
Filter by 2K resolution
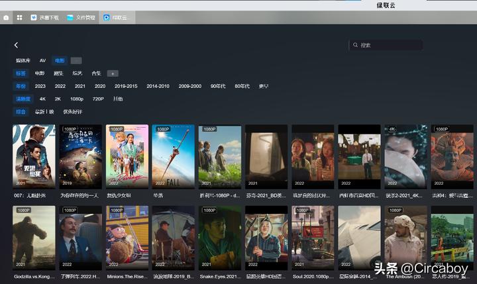[x=58, y=99]
